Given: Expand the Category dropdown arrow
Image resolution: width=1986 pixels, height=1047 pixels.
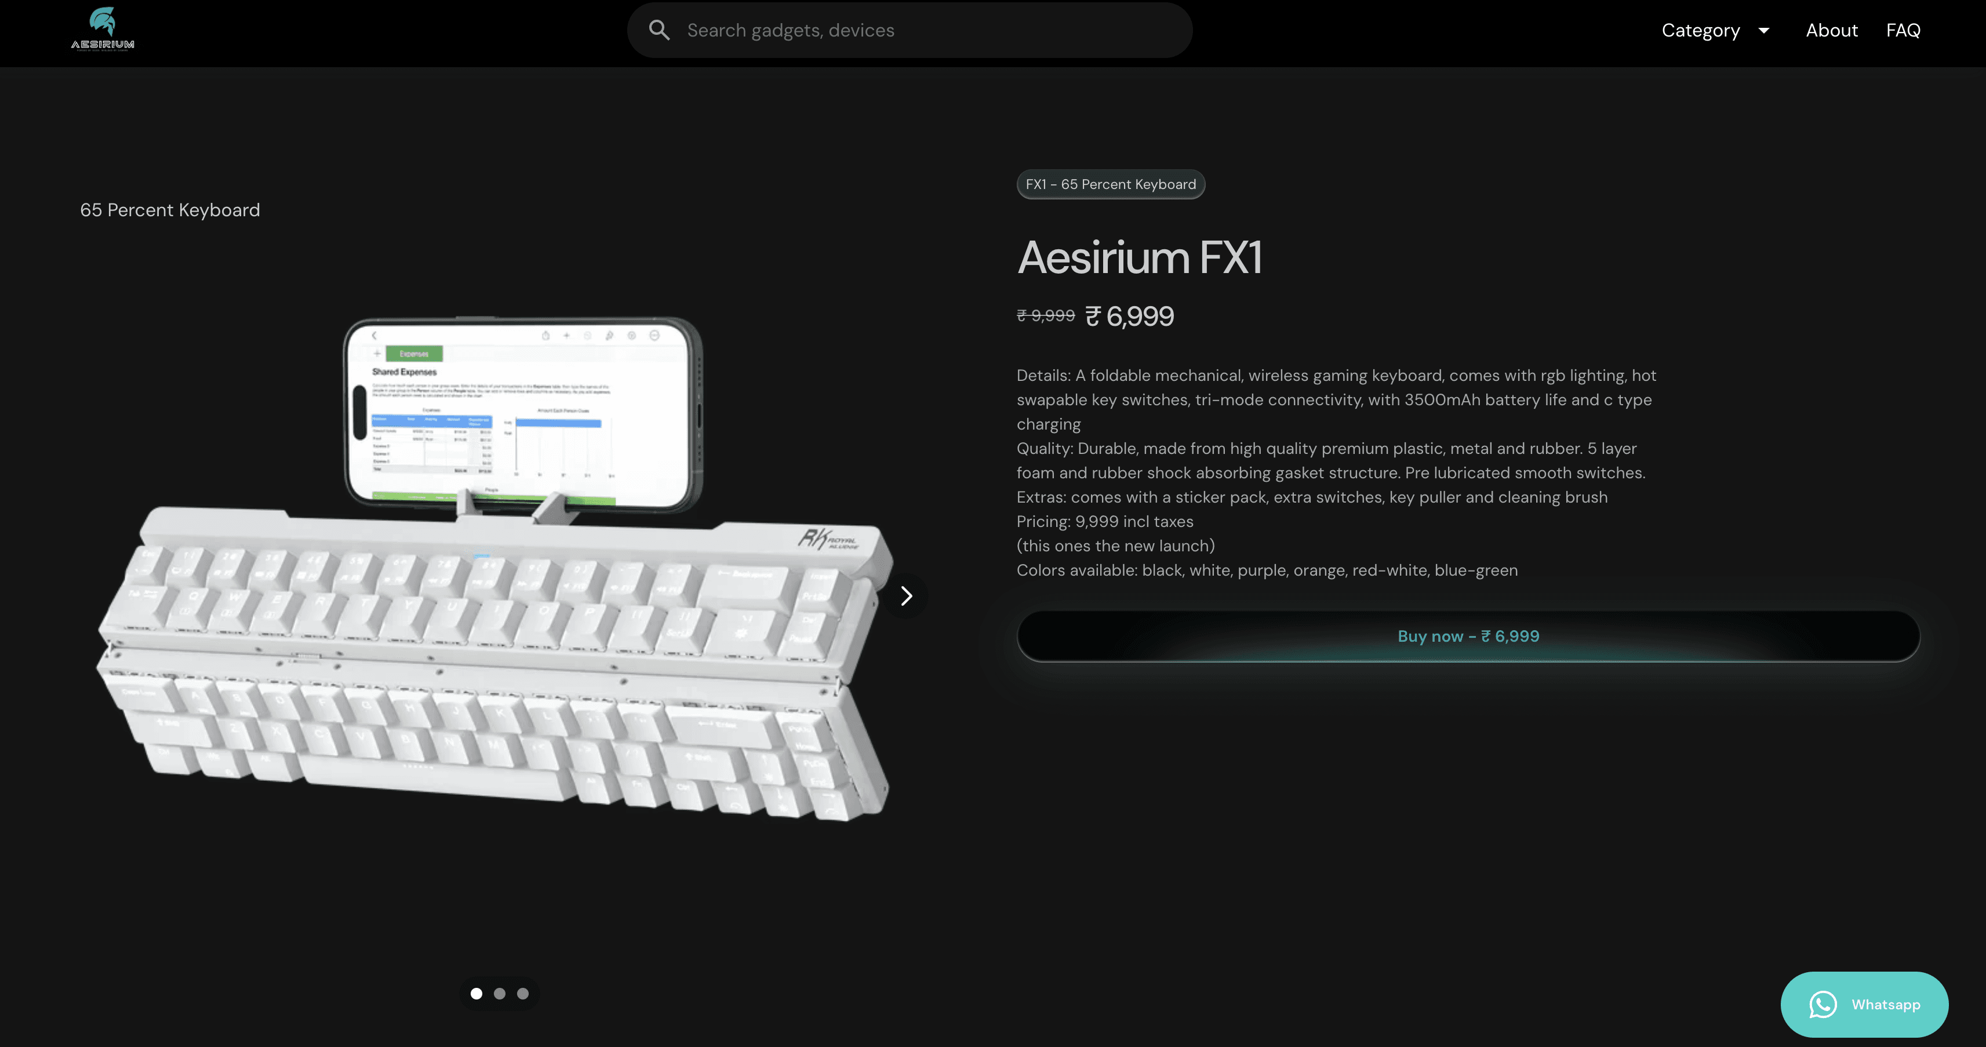Looking at the screenshot, I should (1764, 31).
